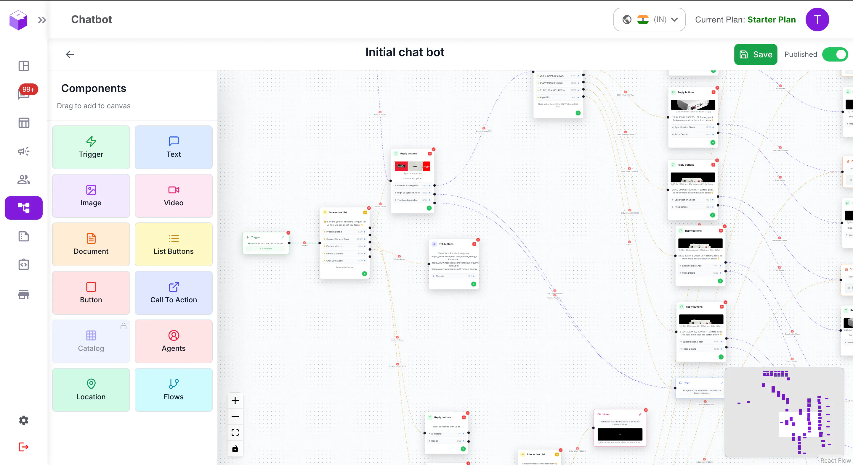Select the Image component card
This screenshot has height=465, width=853.
[91, 196]
